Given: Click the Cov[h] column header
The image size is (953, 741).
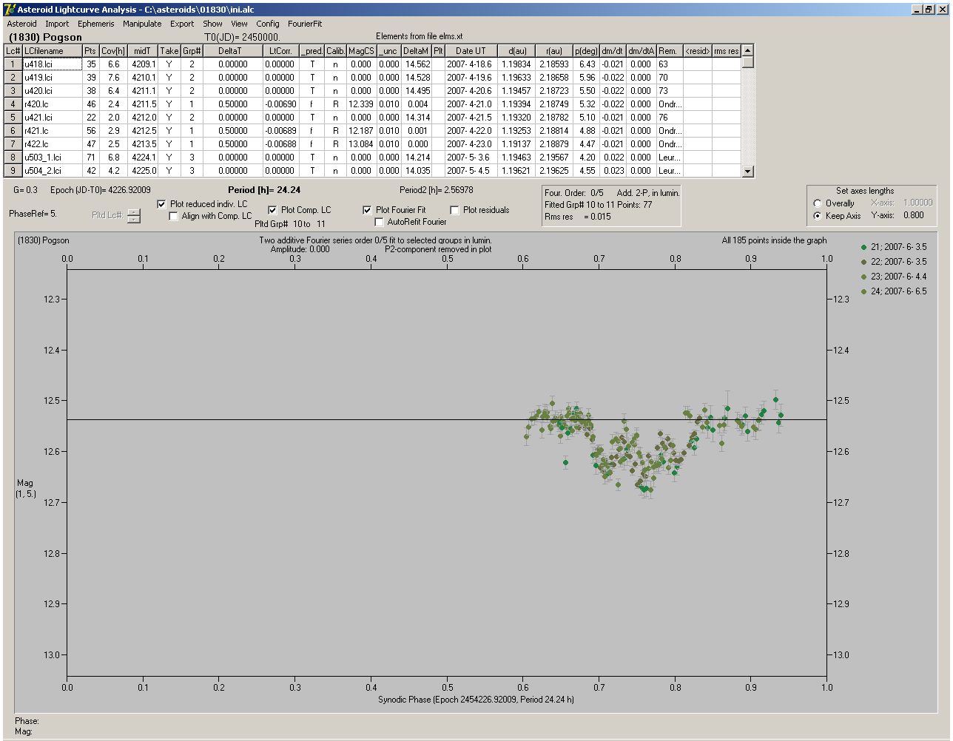Looking at the screenshot, I should [113, 51].
